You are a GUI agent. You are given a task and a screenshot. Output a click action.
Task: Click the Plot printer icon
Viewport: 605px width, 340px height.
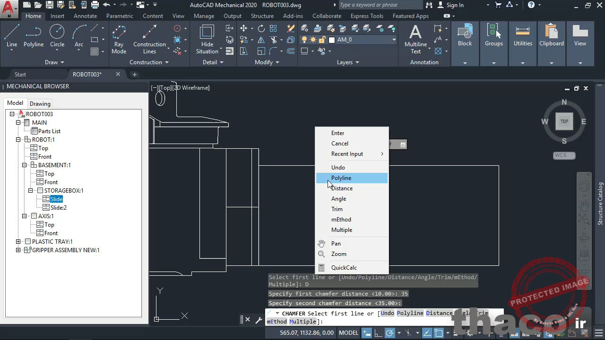click(95, 5)
